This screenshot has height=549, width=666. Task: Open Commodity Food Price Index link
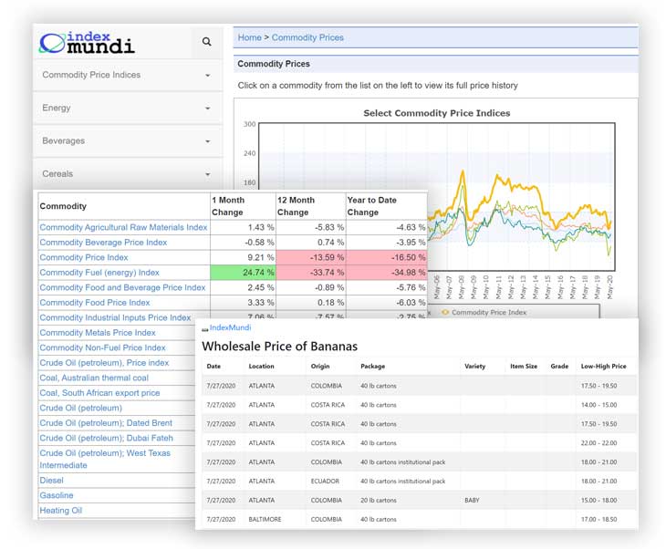95,303
